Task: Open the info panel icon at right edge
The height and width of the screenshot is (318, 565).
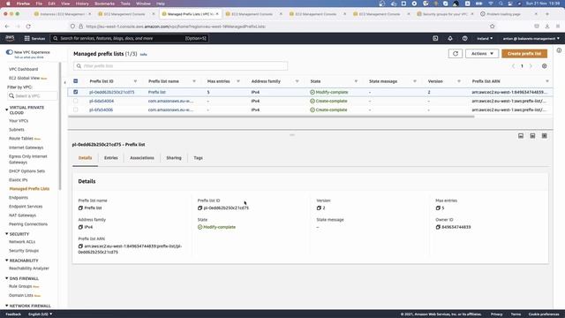Action: coord(559,50)
